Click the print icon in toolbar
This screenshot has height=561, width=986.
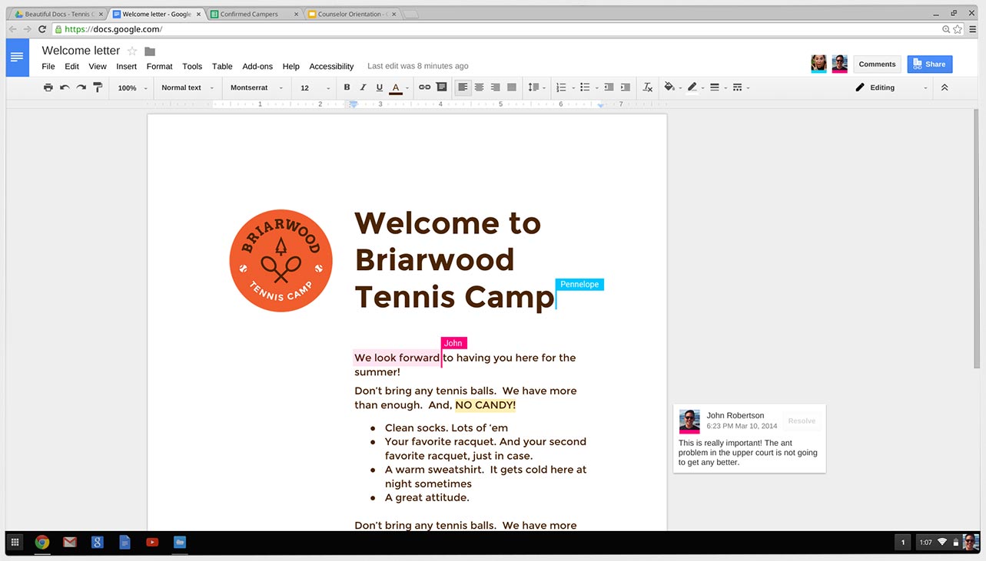(48, 87)
